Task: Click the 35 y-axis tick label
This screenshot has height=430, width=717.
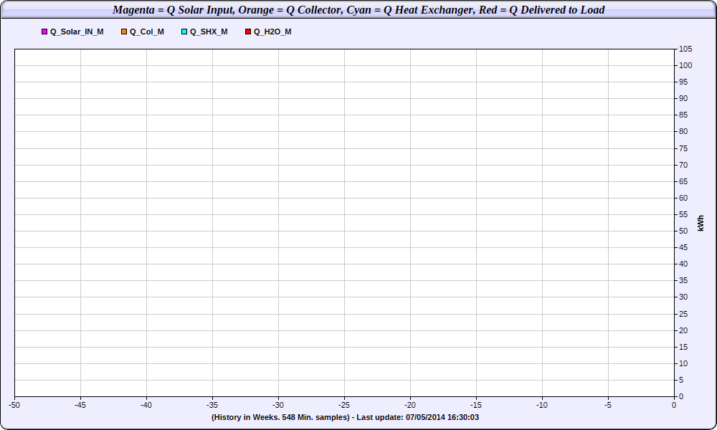Action: [x=683, y=280]
